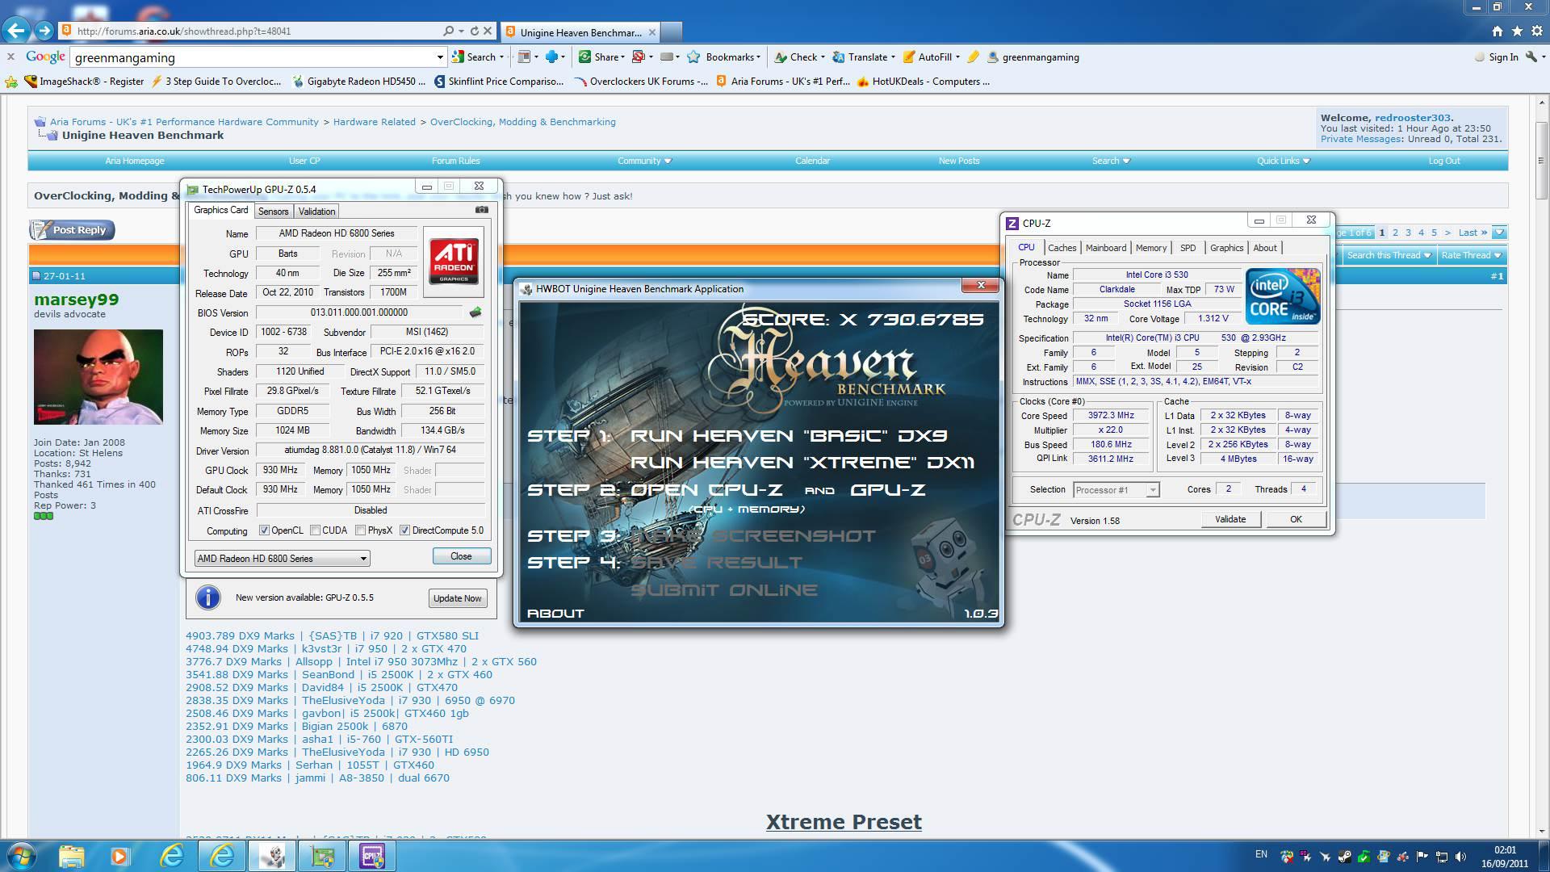Viewport: 1550px width, 872px height.
Task: Open the AMD Radeon HD 6800 Series dropdown
Action: click(282, 558)
